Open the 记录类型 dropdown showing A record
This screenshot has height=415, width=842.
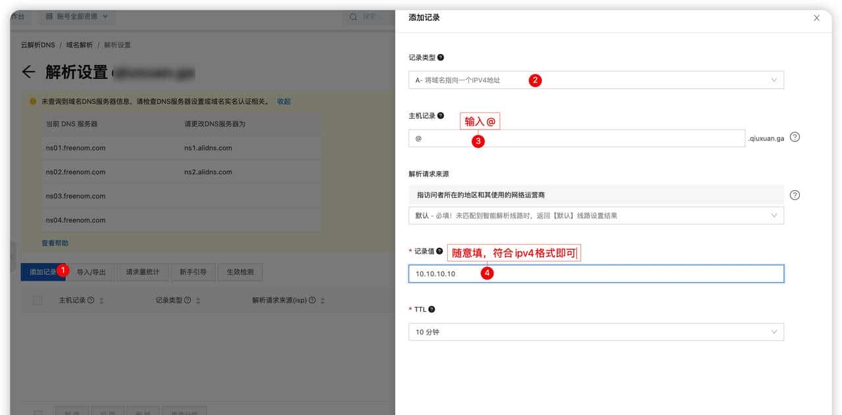[595, 80]
